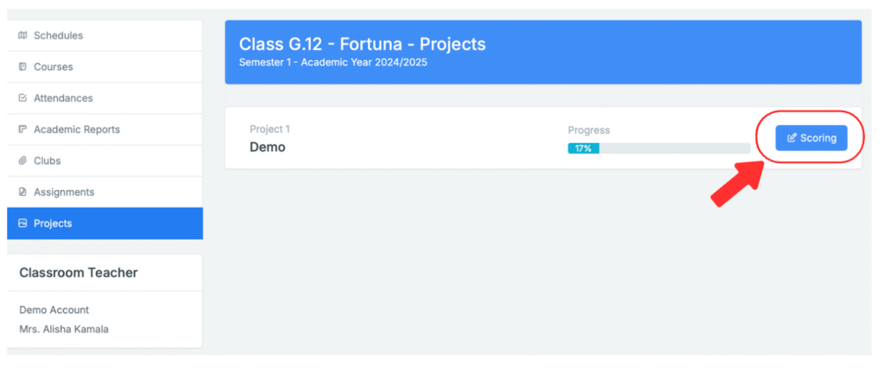Click the Demo Account text
The width and height of the screenshot is (884, 370).
pos(54,310)
